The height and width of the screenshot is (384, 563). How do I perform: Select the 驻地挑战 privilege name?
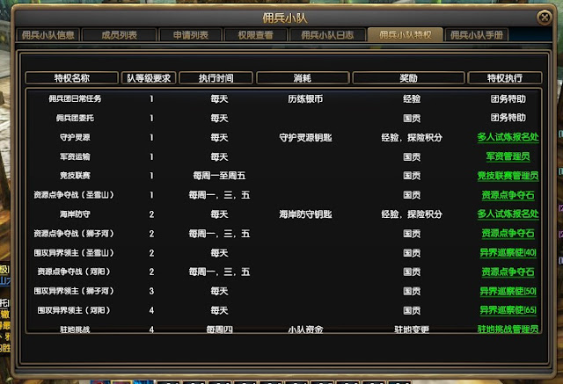point(75,330)
